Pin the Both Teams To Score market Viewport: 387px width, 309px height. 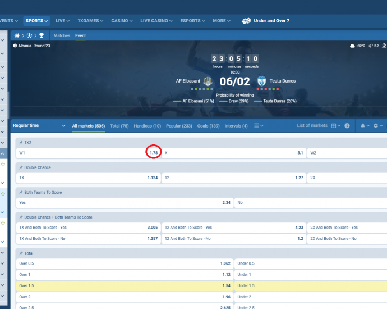tap(21, 192)
